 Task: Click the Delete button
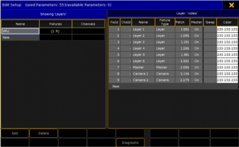(44, 133)
